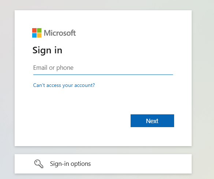Open Can't access your account link
The width and height of the screenshot is (214, 179).
tap(64, 85)
